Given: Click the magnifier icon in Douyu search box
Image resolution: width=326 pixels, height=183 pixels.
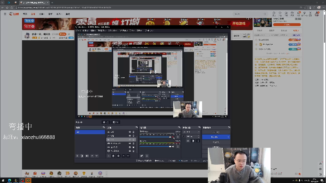Looking at the screenshot, I should click(x=264, y=14).
